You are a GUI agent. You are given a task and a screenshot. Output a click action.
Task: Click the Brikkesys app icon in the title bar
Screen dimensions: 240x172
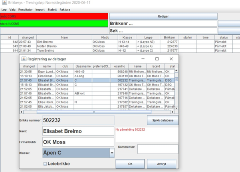click(x=4, y=3)
